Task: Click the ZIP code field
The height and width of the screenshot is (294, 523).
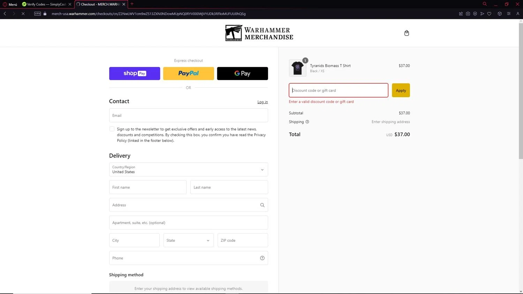Action: pyautogui.click(x=243, y=240)
